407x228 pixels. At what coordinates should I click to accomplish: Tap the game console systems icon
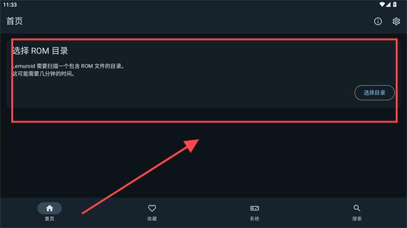click(254, 208)
